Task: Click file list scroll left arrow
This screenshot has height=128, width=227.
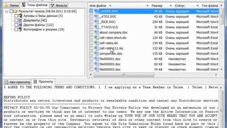Action: pos(91,75)
